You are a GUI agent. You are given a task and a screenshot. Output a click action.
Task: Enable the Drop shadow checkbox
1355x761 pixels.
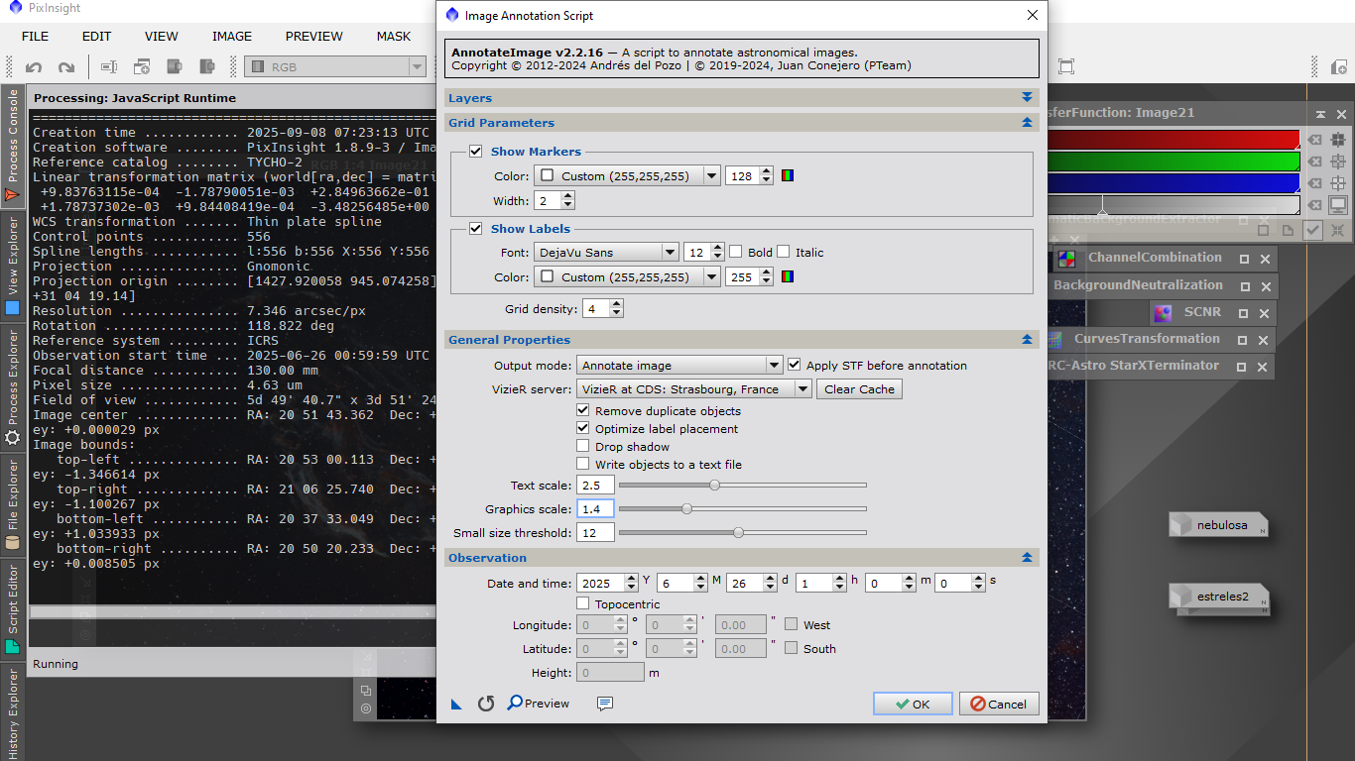tap(583, 447)
